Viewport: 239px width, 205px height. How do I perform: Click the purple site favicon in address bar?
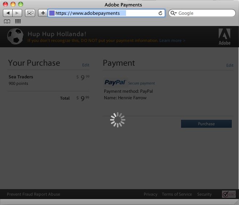tap(52, 13)
